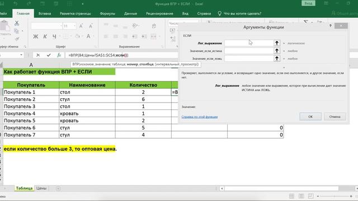358x201 pixels.
Task: Click the Copy icon in clipboard group
Action: (16, 31)
